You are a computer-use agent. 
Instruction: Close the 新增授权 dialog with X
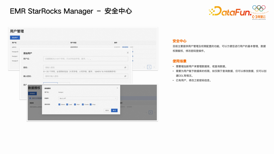coord(117,88)
